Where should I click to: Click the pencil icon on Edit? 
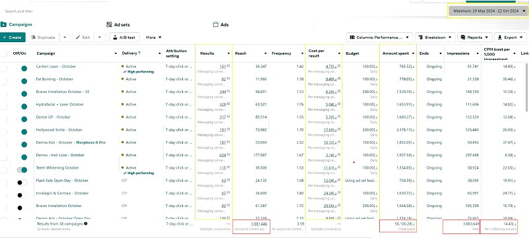[x=78, y=38]
